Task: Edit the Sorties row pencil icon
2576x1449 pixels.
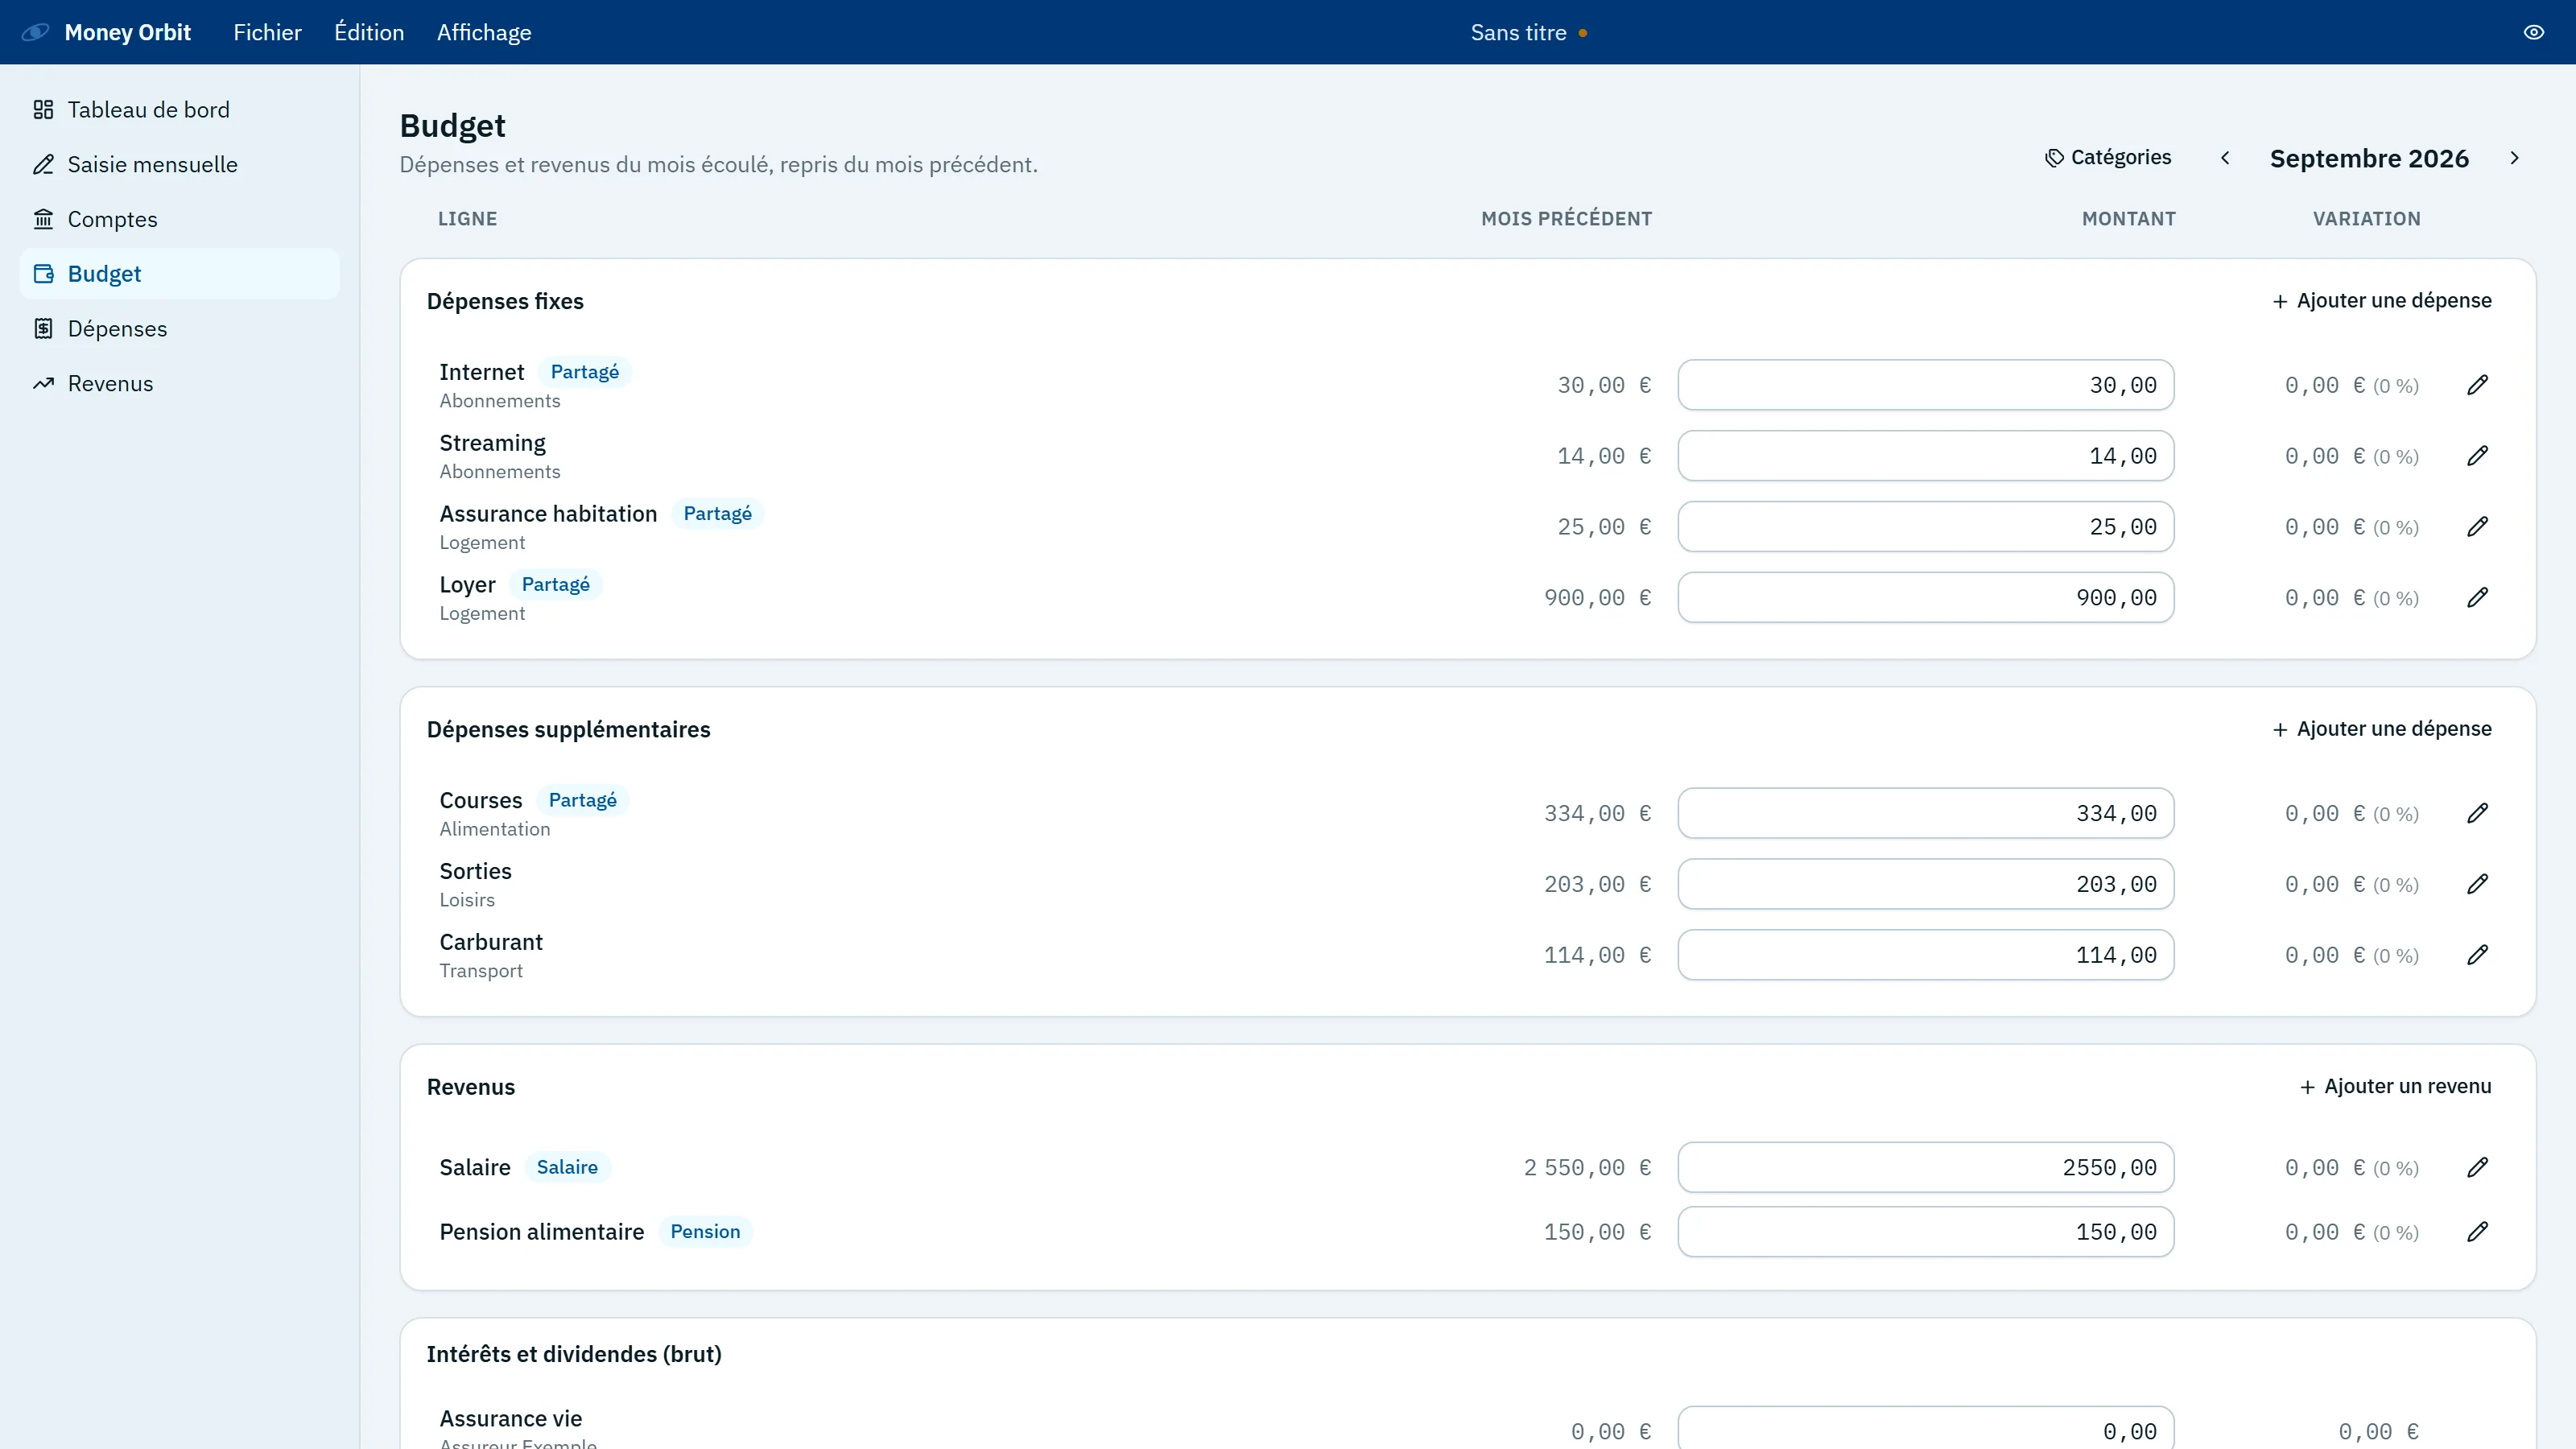Action: pos(2477,885)
